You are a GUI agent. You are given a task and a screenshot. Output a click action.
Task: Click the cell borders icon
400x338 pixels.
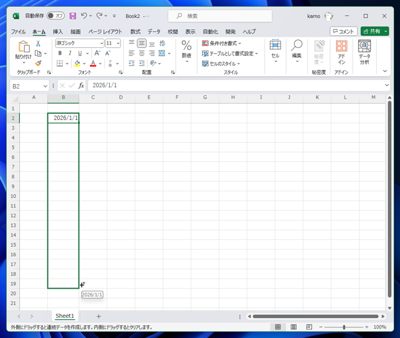[60, 63]
